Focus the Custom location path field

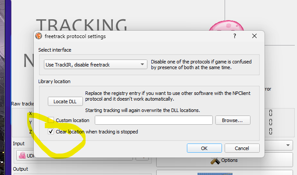[154, 120]
